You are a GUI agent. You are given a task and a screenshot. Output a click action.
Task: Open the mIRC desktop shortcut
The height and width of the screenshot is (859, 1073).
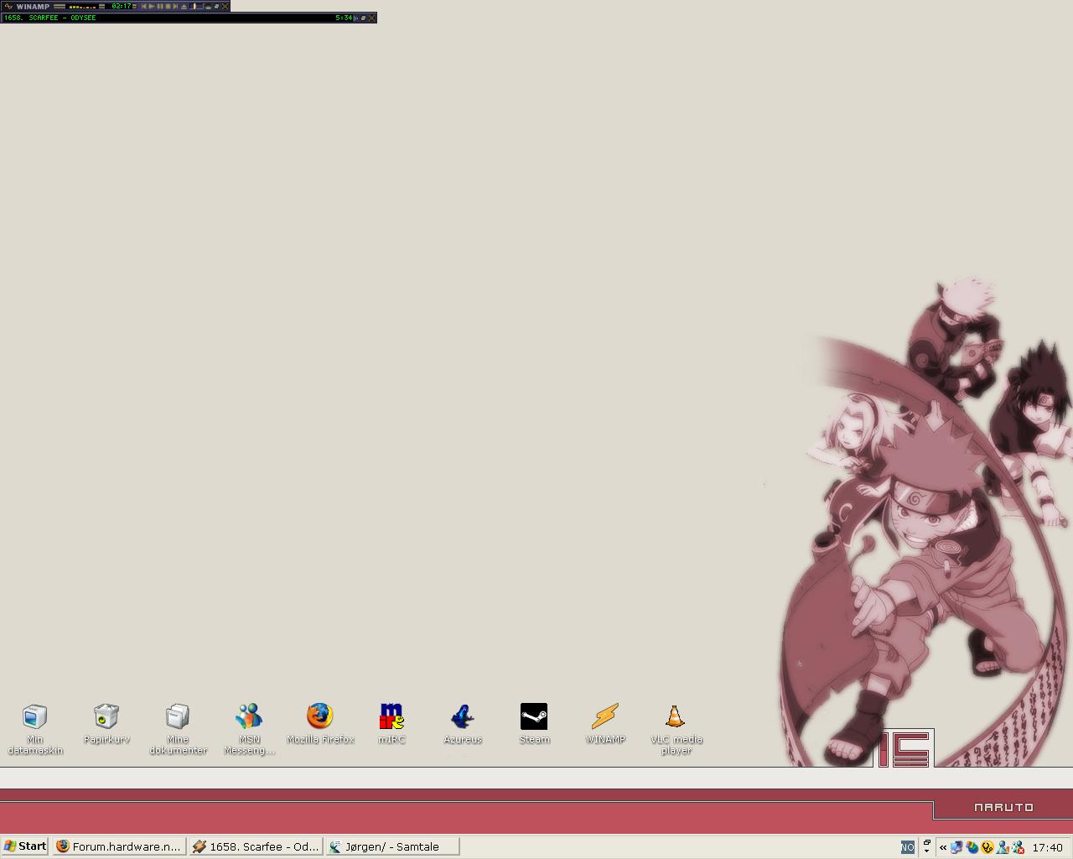point(391,724)
